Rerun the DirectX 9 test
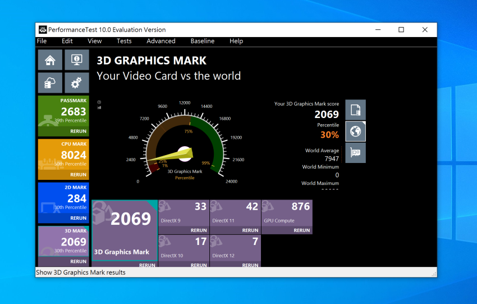This screenshot has width=477, height=304. (x=199, y=230)
